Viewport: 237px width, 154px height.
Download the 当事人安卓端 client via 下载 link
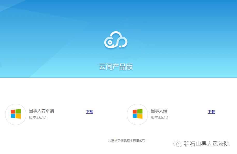pos(90,112)
